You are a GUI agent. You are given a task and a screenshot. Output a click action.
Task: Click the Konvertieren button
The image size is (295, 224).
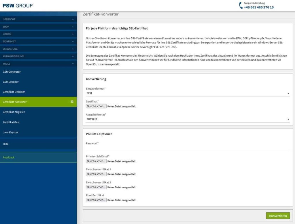point(278,216)
